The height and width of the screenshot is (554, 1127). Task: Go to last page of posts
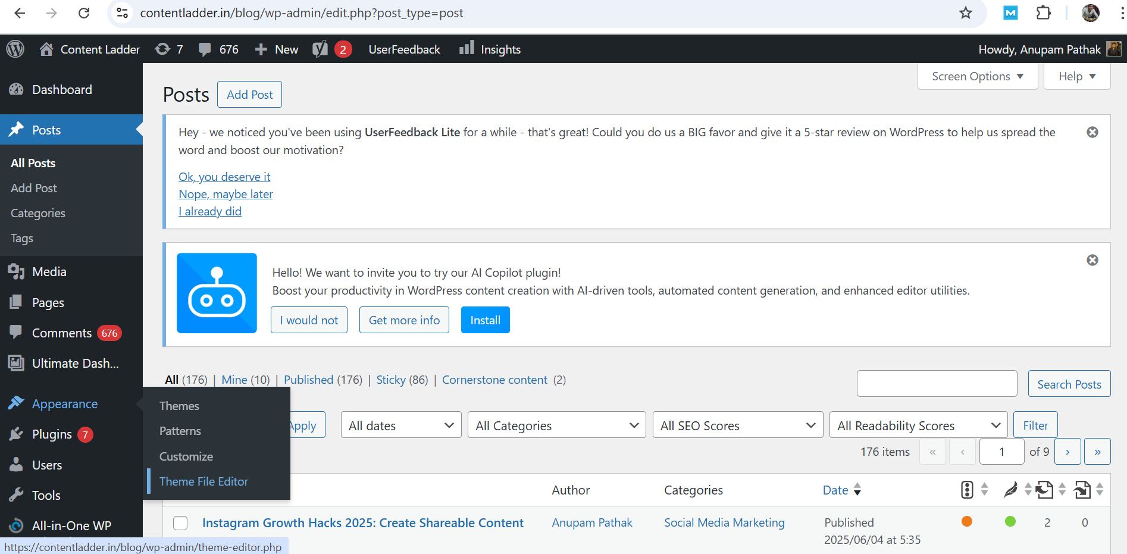point(1097,452)
